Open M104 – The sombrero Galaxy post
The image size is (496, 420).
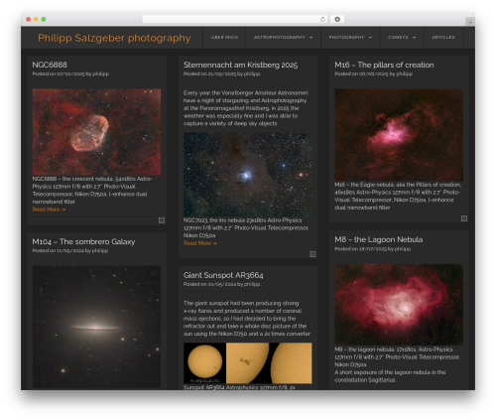[x=83, y=241]
